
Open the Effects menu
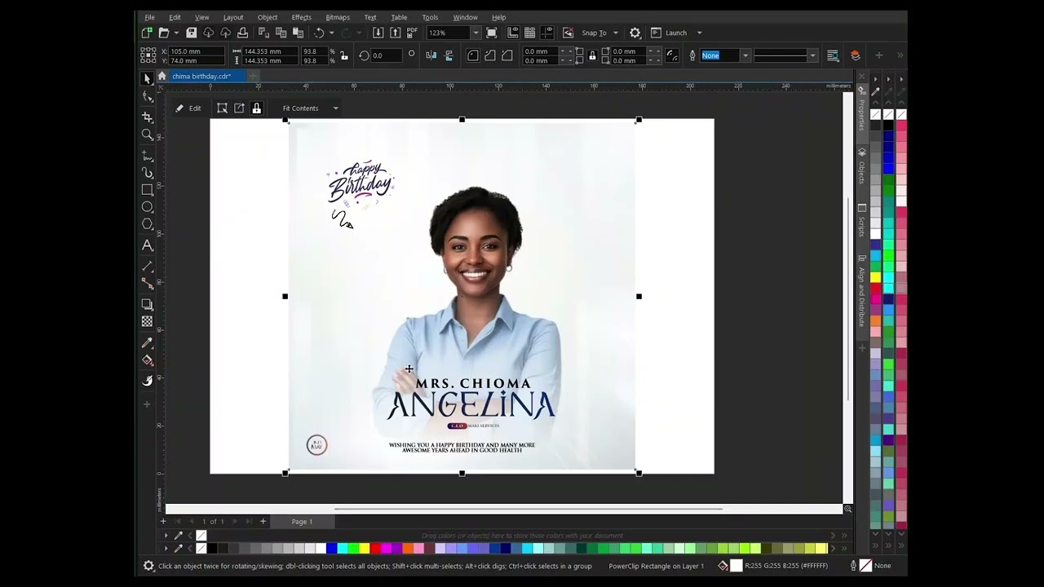[302, 17]
